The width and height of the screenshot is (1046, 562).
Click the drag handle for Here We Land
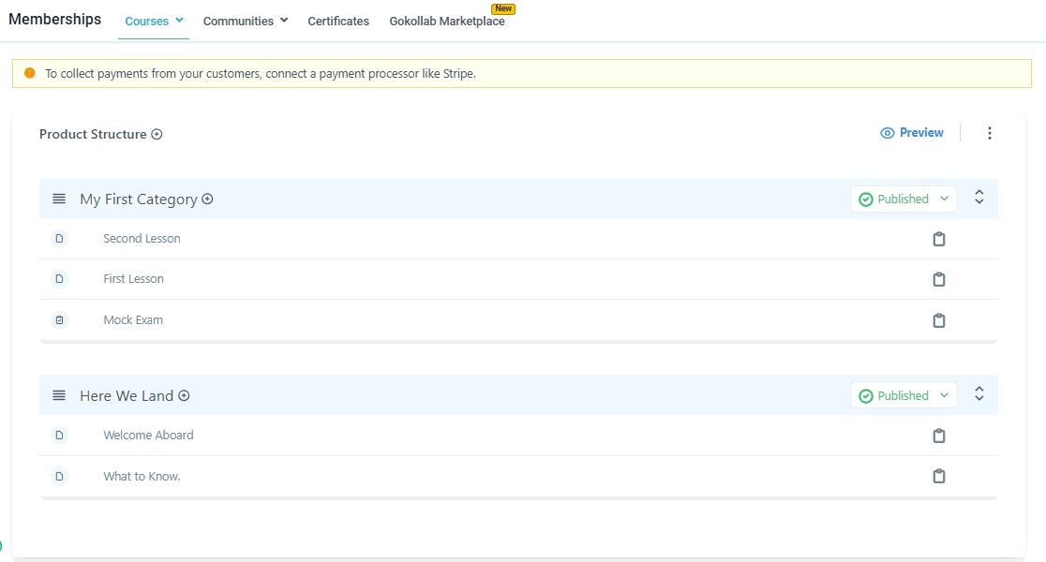[59, 395]
